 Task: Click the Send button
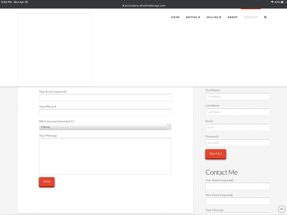[x=47, y=182]
